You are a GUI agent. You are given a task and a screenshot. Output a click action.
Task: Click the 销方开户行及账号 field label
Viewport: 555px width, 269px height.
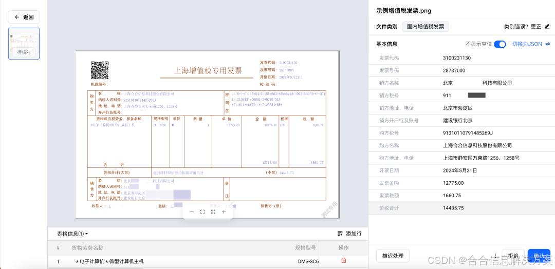[x=399, y=121]
